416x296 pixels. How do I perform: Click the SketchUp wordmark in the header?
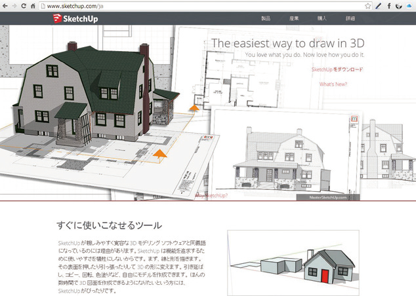pyautogui.click(x=81, y=19)
